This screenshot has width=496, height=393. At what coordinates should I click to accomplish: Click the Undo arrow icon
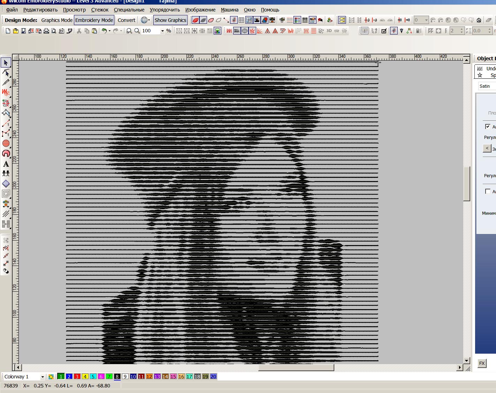coord(104,31)
